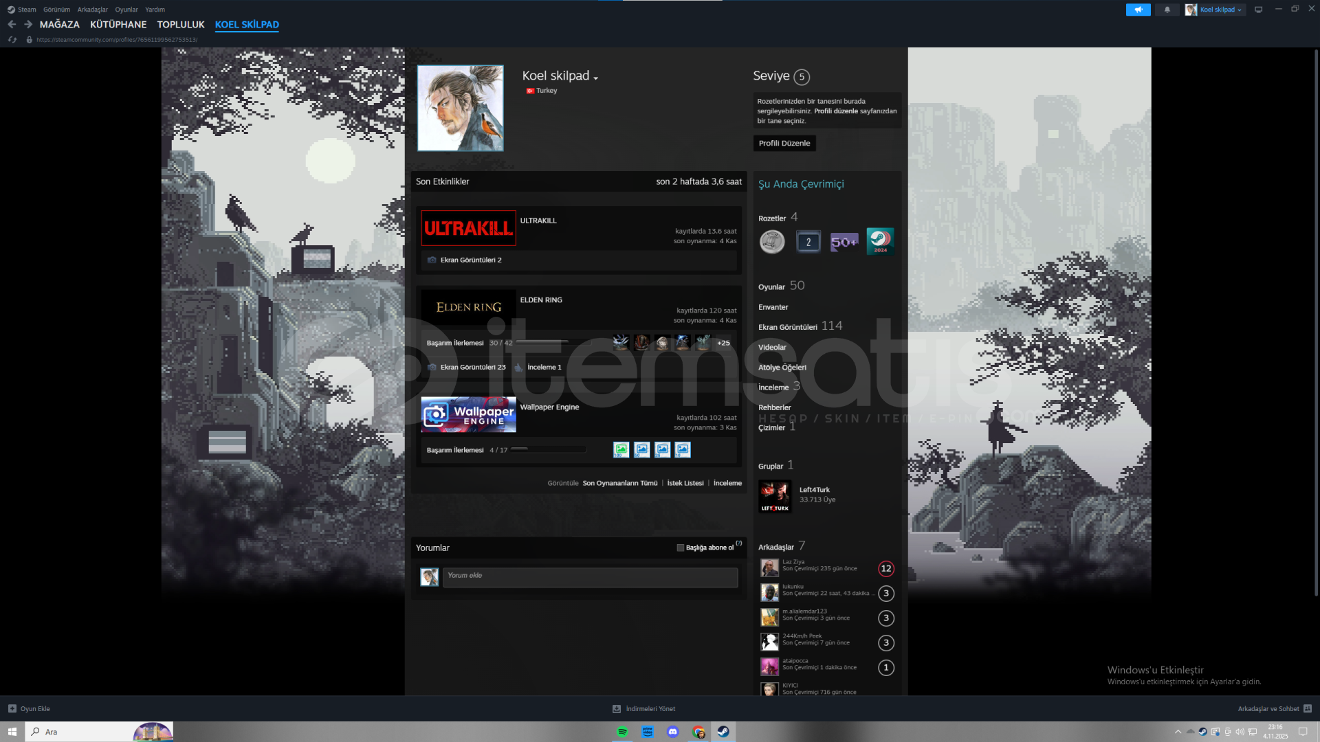Viewport: 1320px width, 742px height.
Task: Click the page reload icon
Action: pos(12,40)
